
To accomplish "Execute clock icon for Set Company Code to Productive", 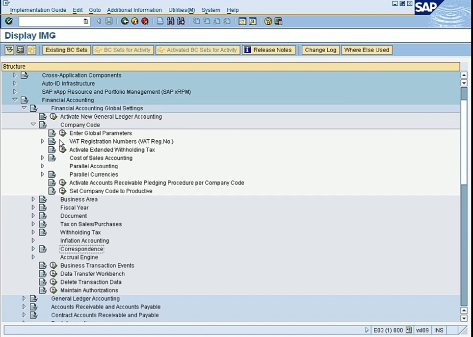I will tap(62, 191).
